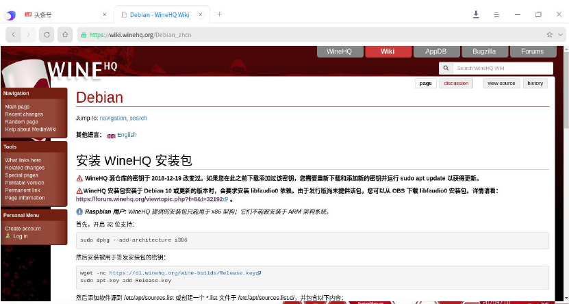Open the home page with the house icon
The width and height of the screenshot is (569, 304).
(65, 35)
